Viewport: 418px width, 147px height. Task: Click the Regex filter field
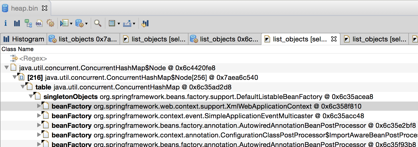33,59
